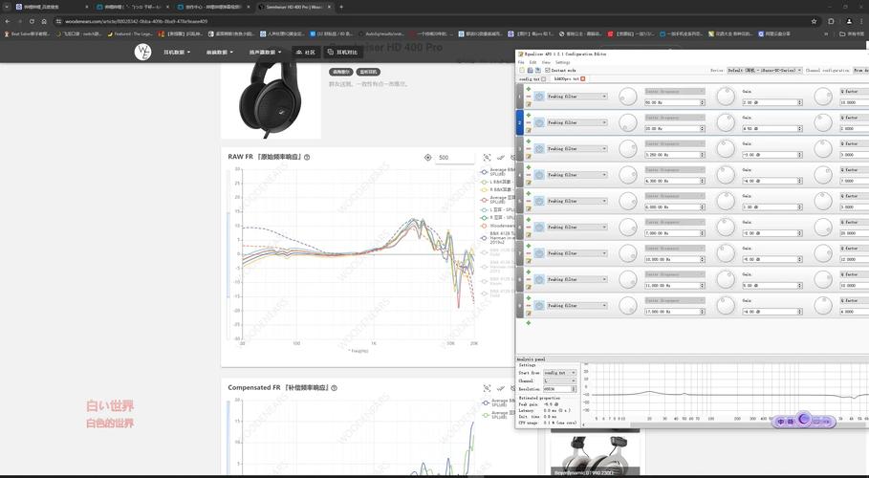This screenshot has height=478, width=869.
Task: Click the help icon beside RAW FR title
Action: pyautogui.click(x=307, y=157)
